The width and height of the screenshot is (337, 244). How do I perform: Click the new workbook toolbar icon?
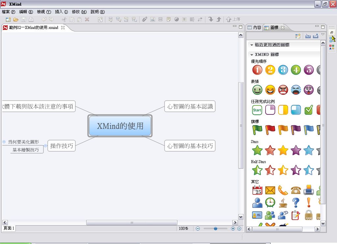(8, 19)
